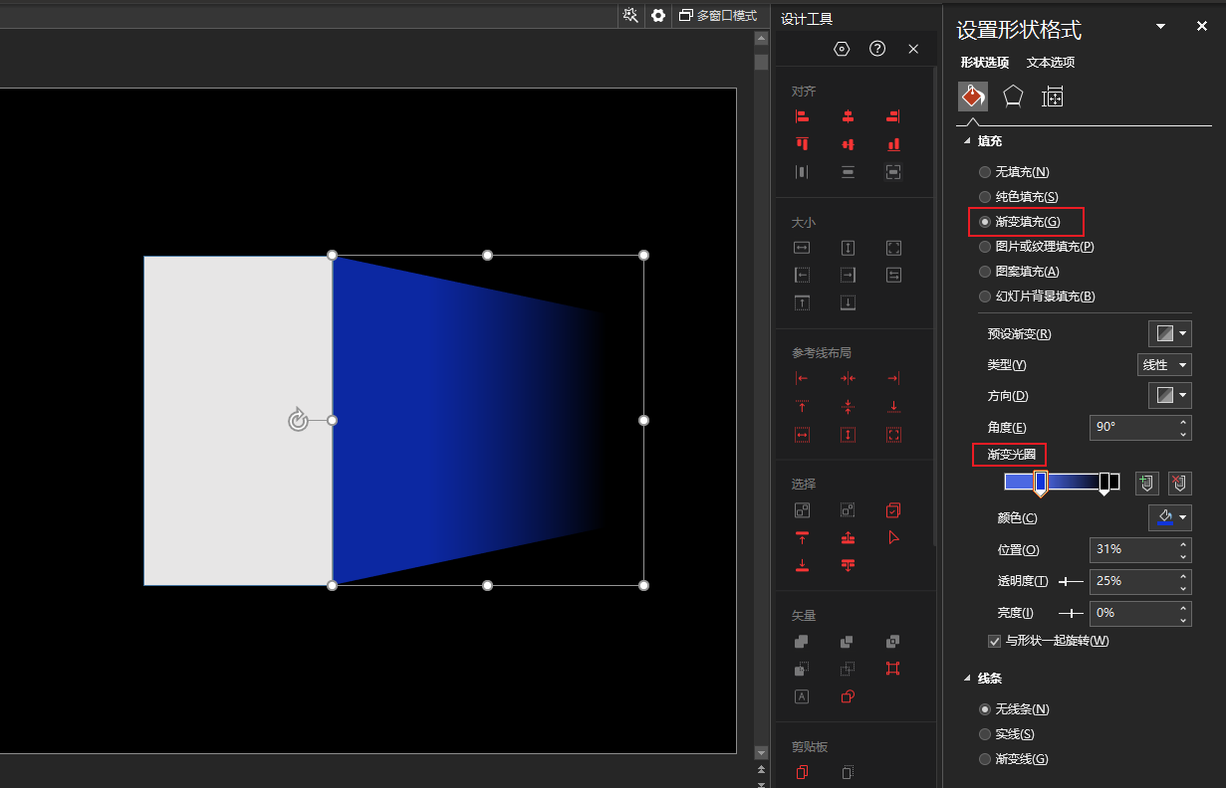Collapse the 线条 section

967,679
